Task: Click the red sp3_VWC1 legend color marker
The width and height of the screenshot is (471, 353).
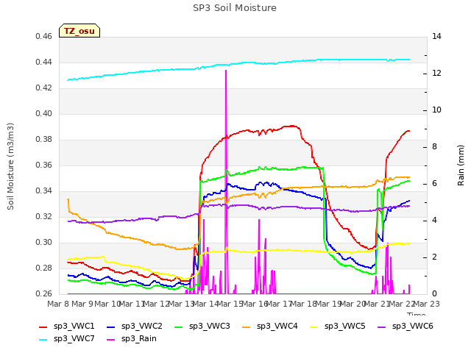Action: coord(43,327)
